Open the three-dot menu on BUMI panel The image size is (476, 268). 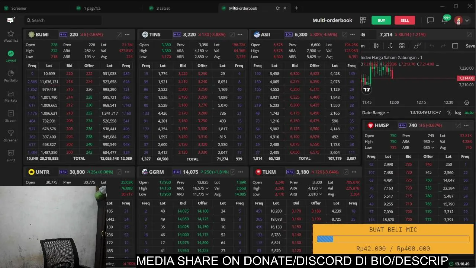click(x=127, y=34)
